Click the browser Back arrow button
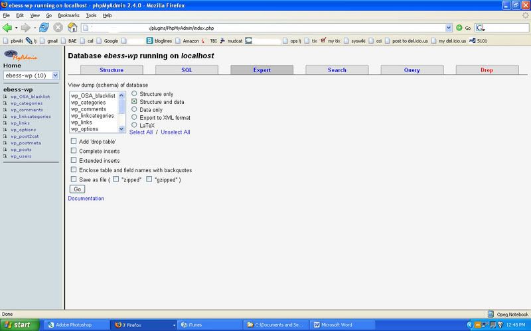Viewport: 531px width, 331px height. click(8, 28)
